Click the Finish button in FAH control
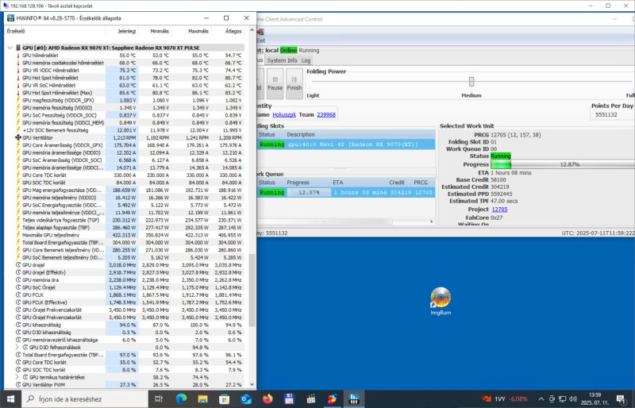Viewport: 635px width, 408px height. [x=294, y=83]
